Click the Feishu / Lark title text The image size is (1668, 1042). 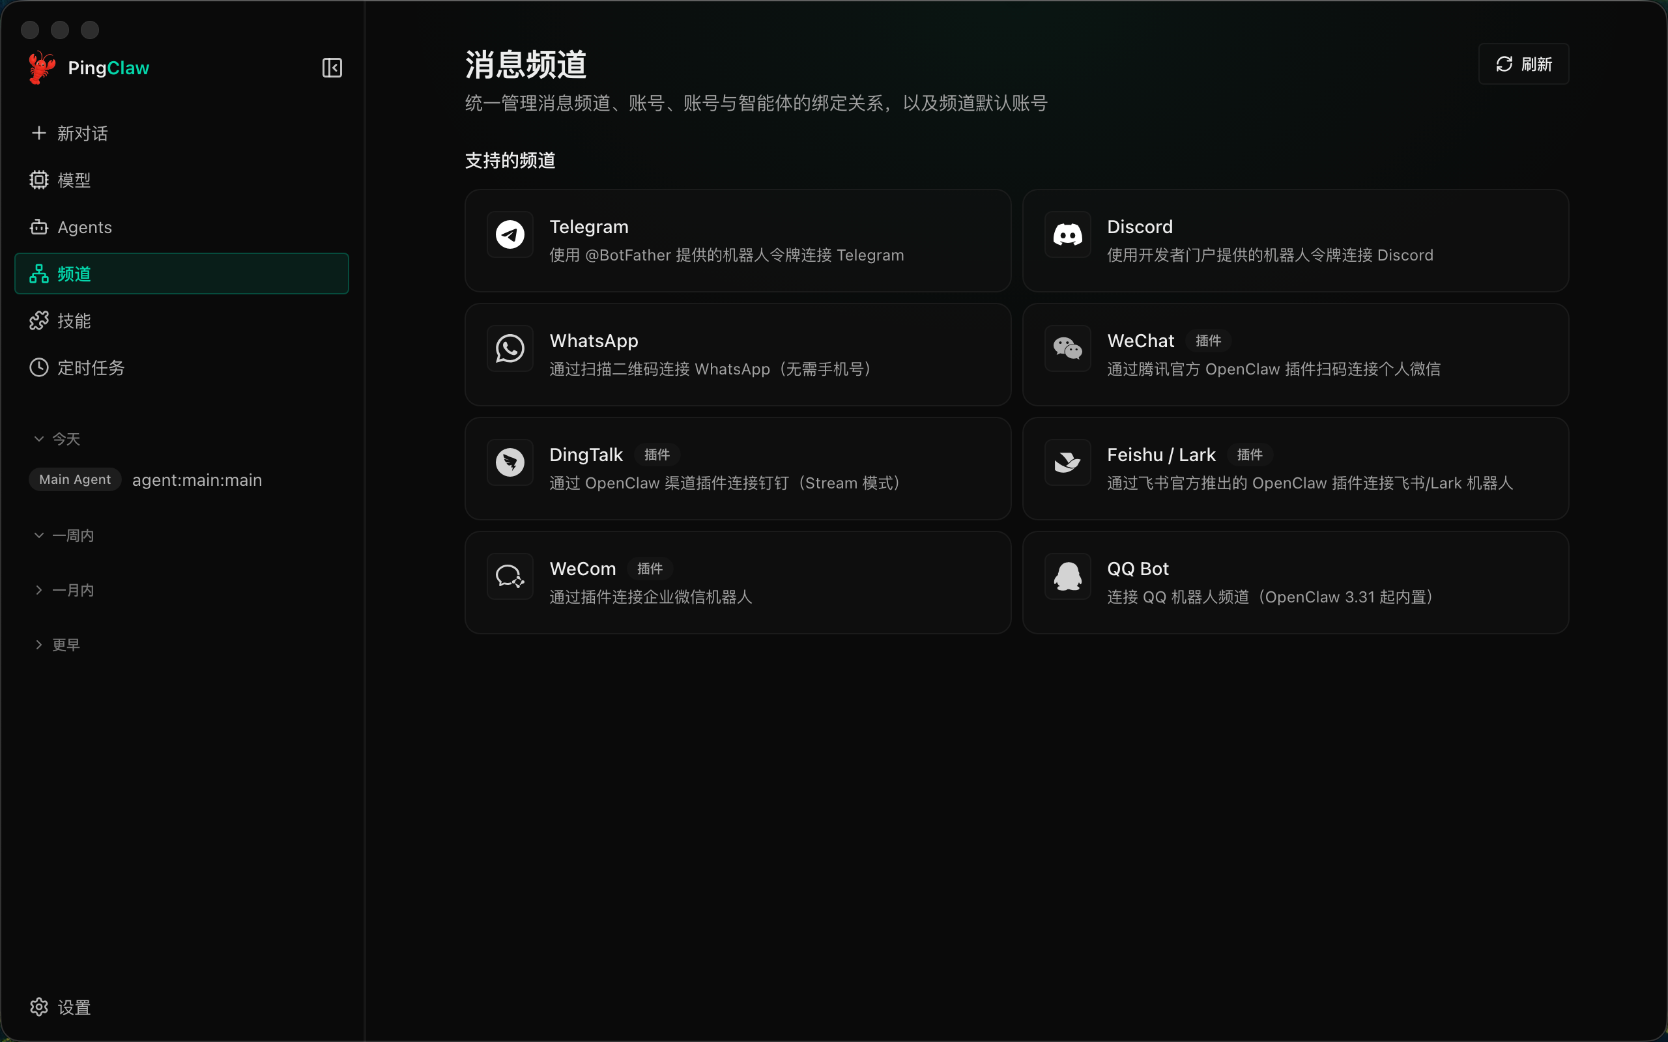[1161, 455]
